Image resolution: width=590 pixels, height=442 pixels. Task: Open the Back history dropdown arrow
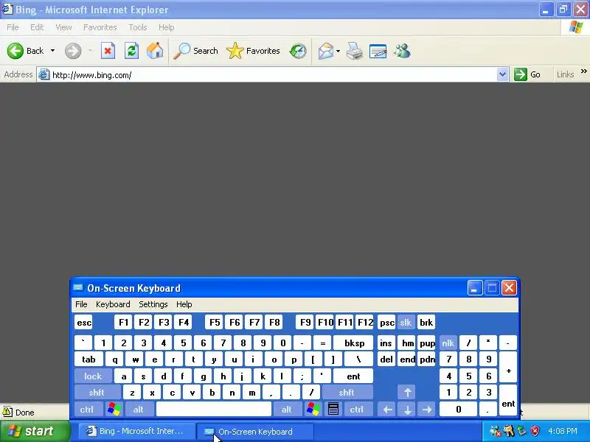click(52, 51)
